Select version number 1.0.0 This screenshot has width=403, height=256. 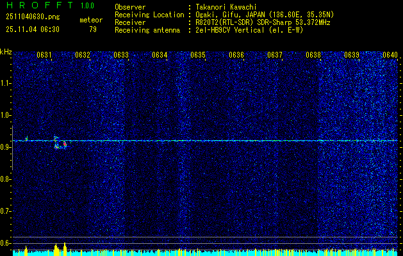pos(87,6)
